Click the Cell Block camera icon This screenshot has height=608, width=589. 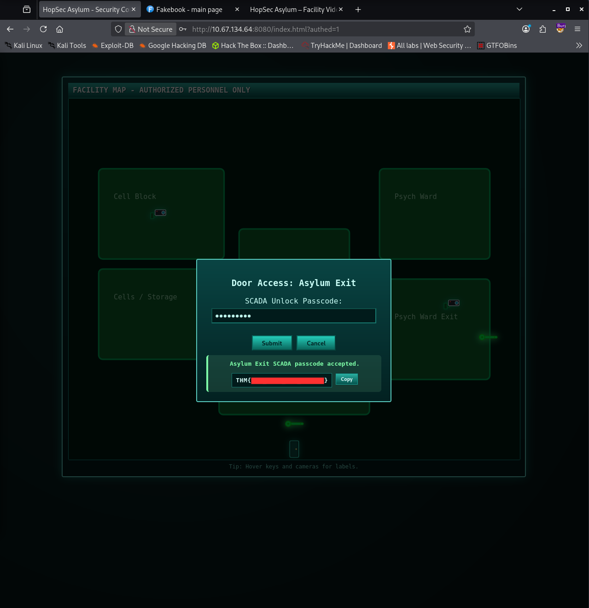(x=160, y=213)
